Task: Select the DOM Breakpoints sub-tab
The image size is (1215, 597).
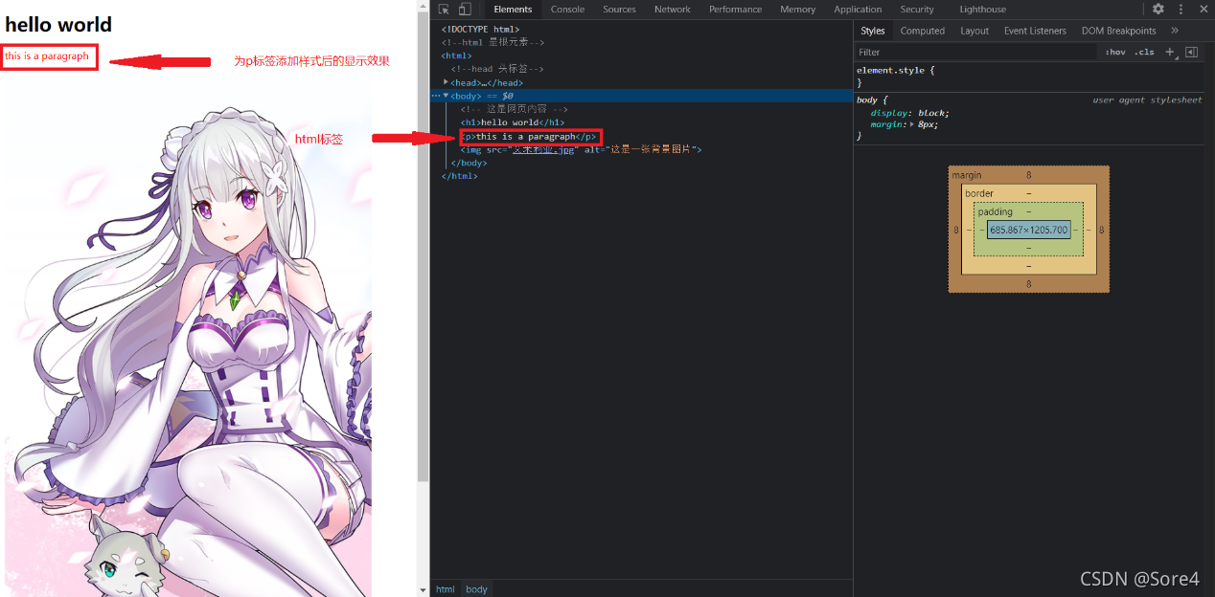Action: pos(1119,31)
